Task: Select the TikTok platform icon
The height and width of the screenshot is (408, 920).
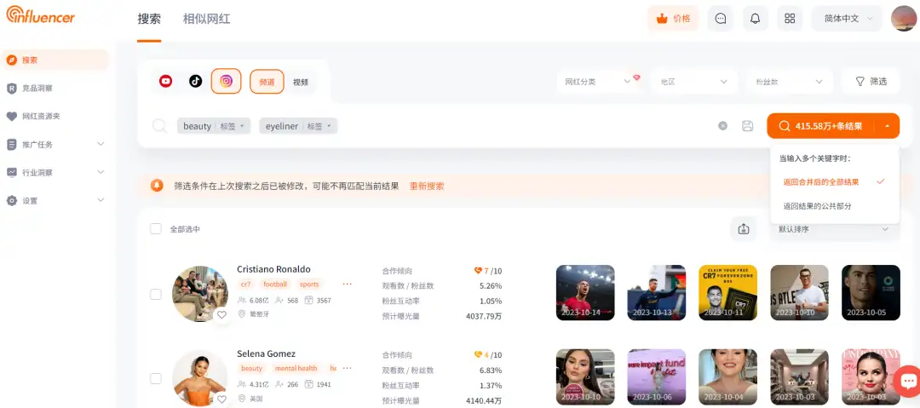Action: coord(195,82)
